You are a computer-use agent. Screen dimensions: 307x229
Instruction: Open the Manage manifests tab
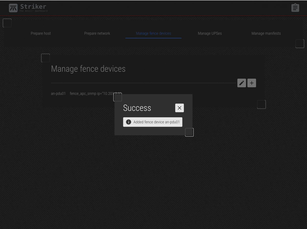[x=266, y=33]
